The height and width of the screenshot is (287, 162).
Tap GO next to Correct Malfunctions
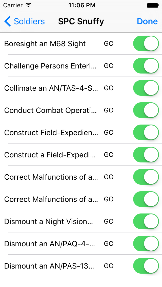click(x=109, y=177)
